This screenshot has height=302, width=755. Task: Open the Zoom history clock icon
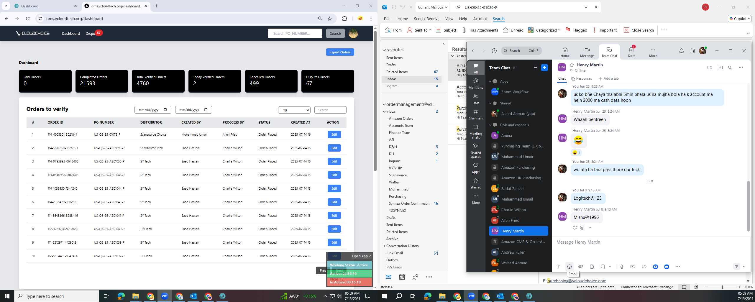pos(494,51)
